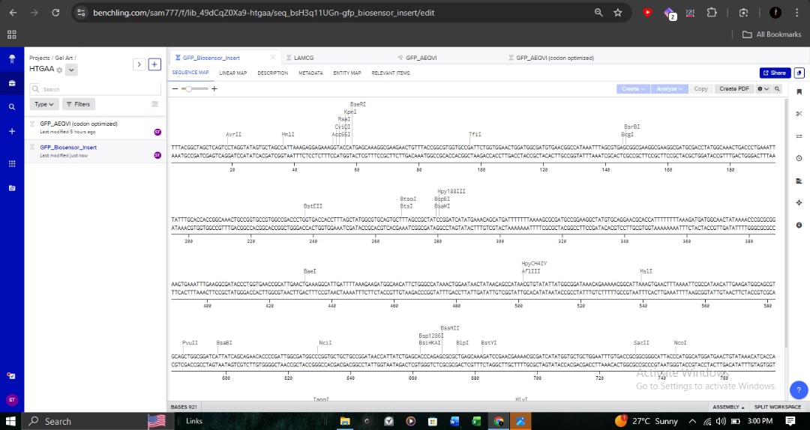The width and height of the screenshot is (810, 430).
Task: Open the Projects briefcase icon in sidebar
Action: pyautogui.click(x=12, y=83)
